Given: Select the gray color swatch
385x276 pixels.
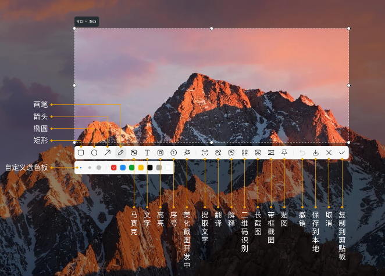Looking at the screenshot, I should pyautogui.click(x=159, y=168).
